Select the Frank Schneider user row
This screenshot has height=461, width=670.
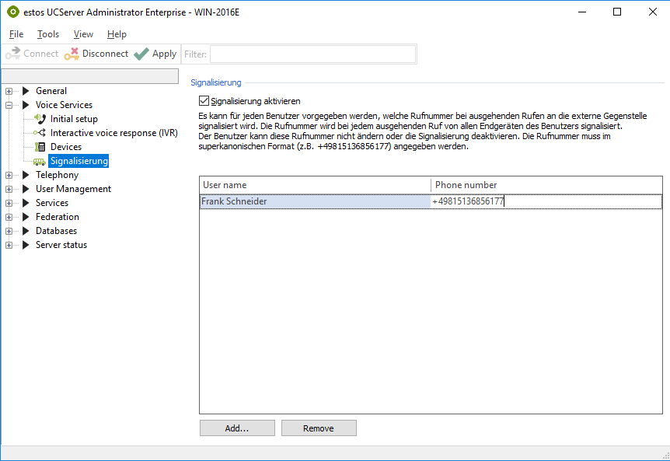pos(315,201)
